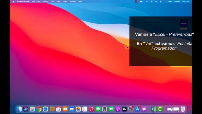Screen dimensions: 202x114
Task: Open Control Center in menu bar
Action: [x=161, y=2]
